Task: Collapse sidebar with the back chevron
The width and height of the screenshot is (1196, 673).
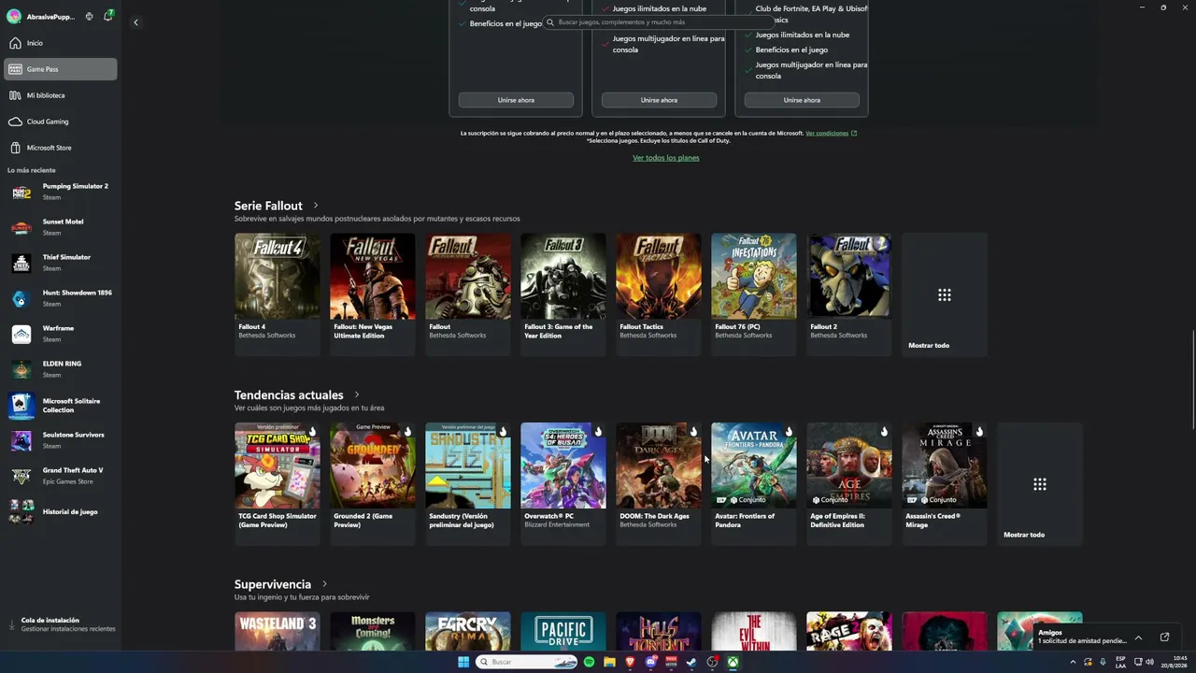Action: [135, 22]
